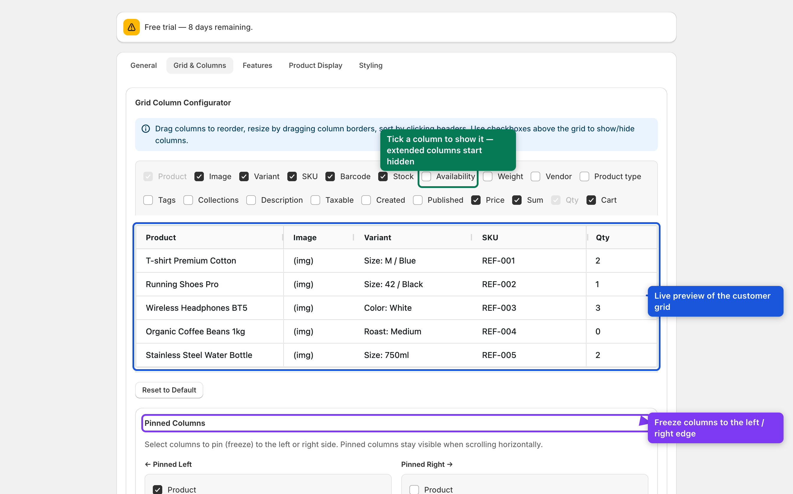Image resolution: width=793 pixels, height=494 pixels.
Task: Enable the Description column checkbox
Action: [x=251, y=200]
